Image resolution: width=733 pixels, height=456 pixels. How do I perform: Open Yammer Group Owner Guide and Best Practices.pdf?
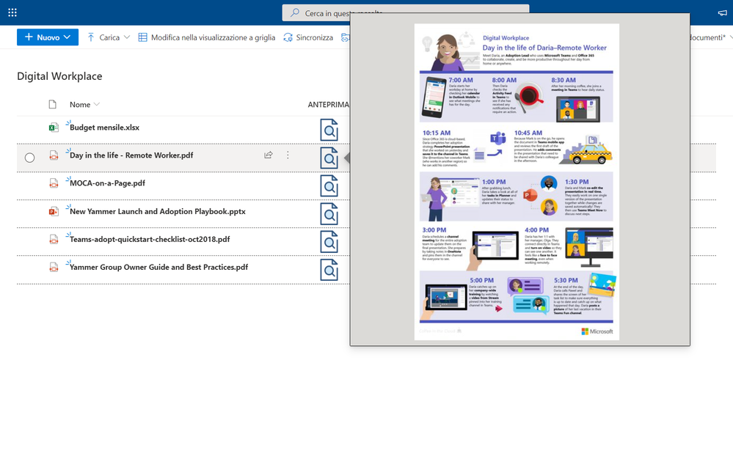pyautogui.click(x=159, y=268)
